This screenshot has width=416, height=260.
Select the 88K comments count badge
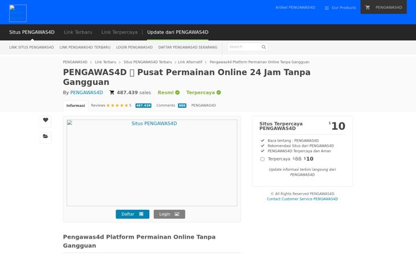pyautogui.click(x=182, y=106)
